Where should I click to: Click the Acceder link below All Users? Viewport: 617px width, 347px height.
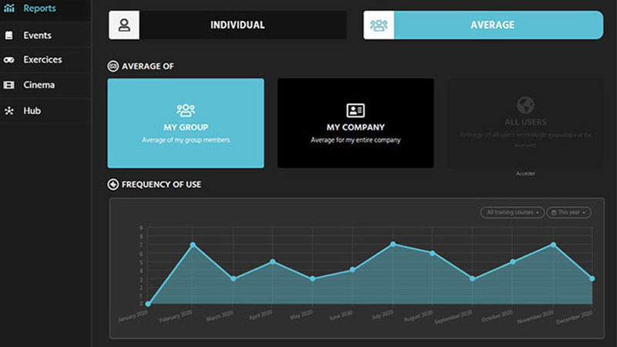click(x=525, y=173)
